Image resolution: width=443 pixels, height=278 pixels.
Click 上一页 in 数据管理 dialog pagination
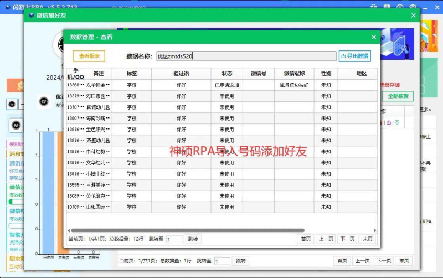click(326, 239)
